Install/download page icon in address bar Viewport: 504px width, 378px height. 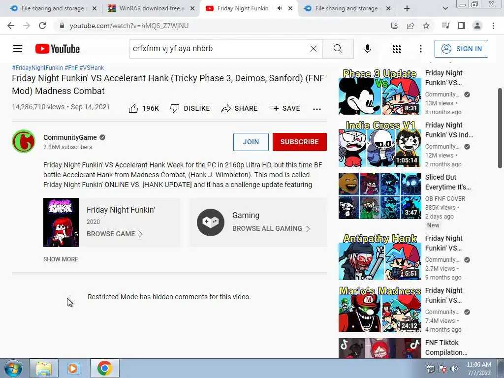pyautogui.click(x=395, y=26)
